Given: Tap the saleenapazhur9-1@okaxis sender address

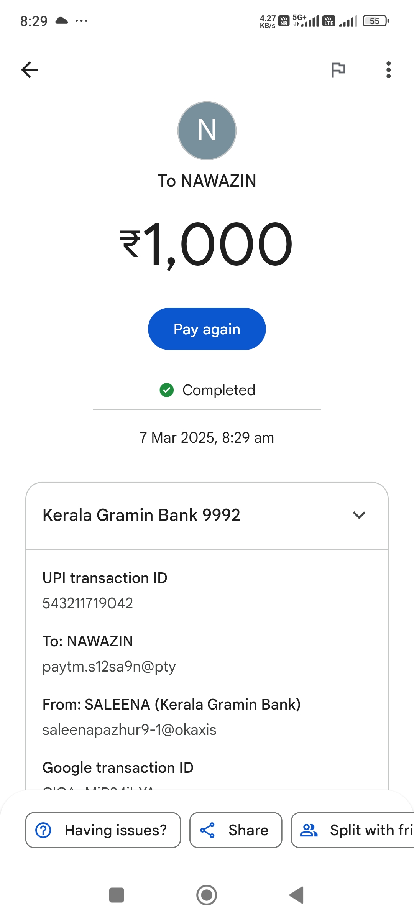Looking at the screenshot, I should pos(130,730).
